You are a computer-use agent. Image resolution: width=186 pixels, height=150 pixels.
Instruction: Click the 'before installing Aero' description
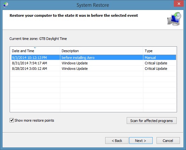pos(78,58)
